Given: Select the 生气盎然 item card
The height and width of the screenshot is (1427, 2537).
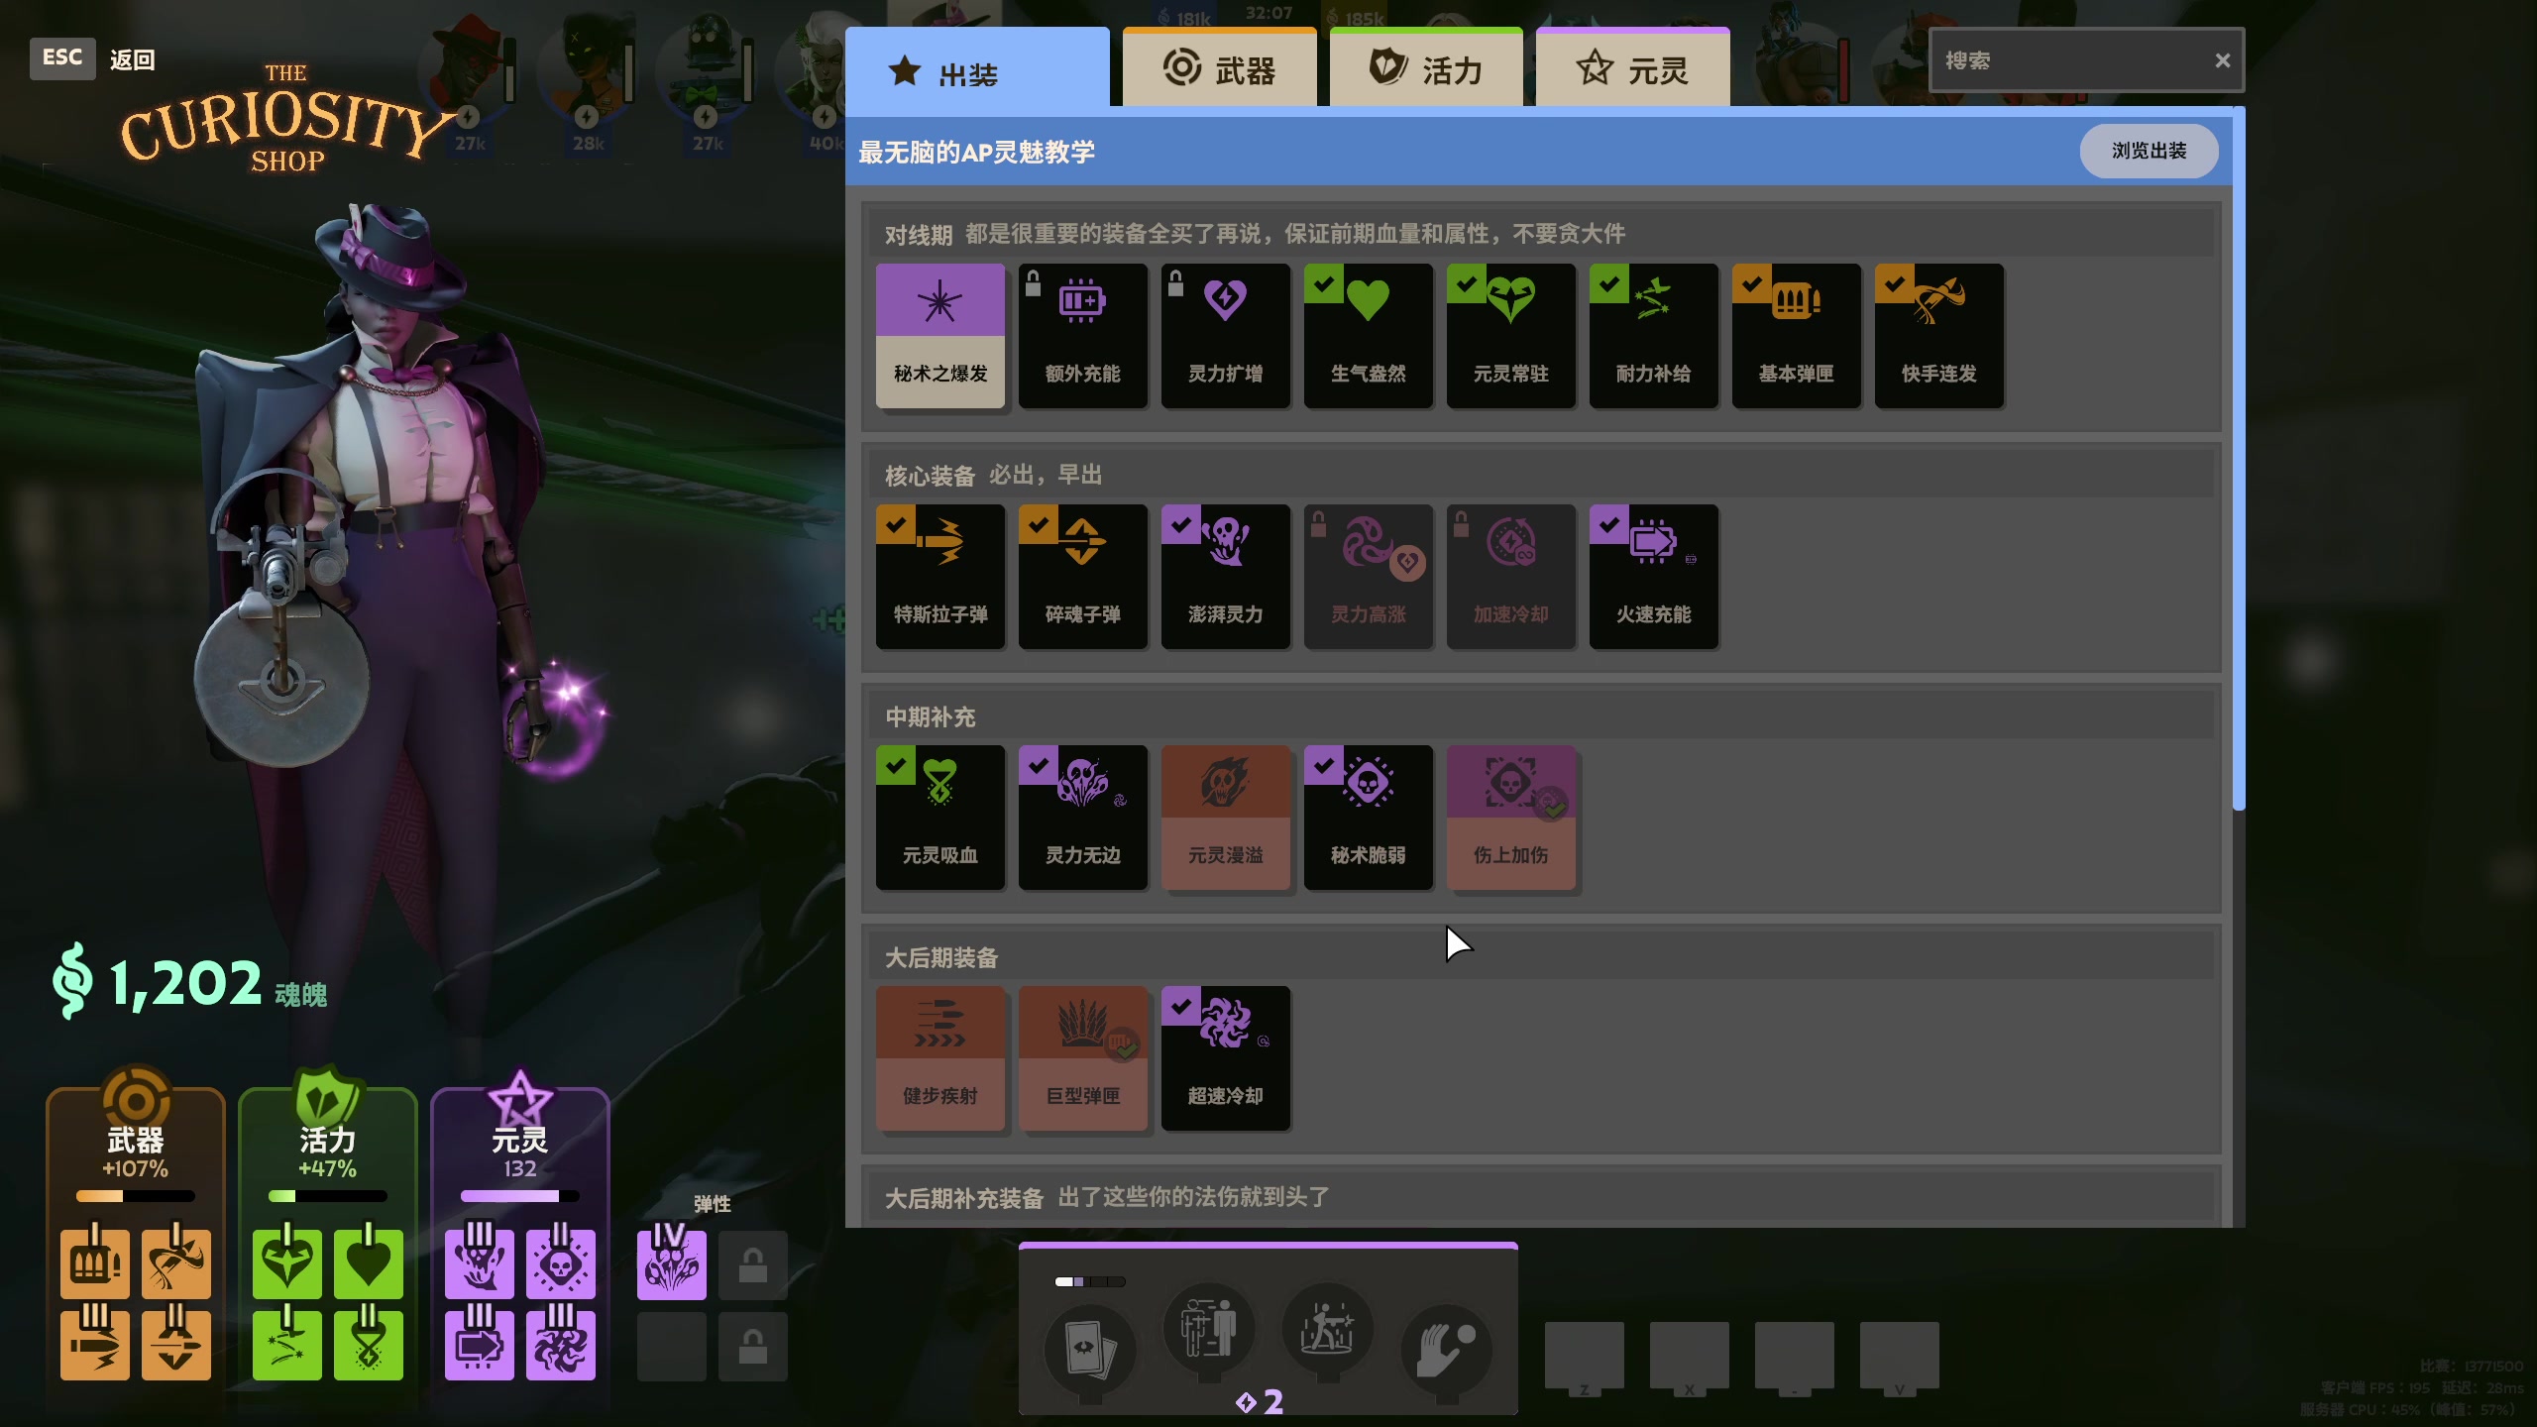Looking at the screenshot, I should (1368, 335).
